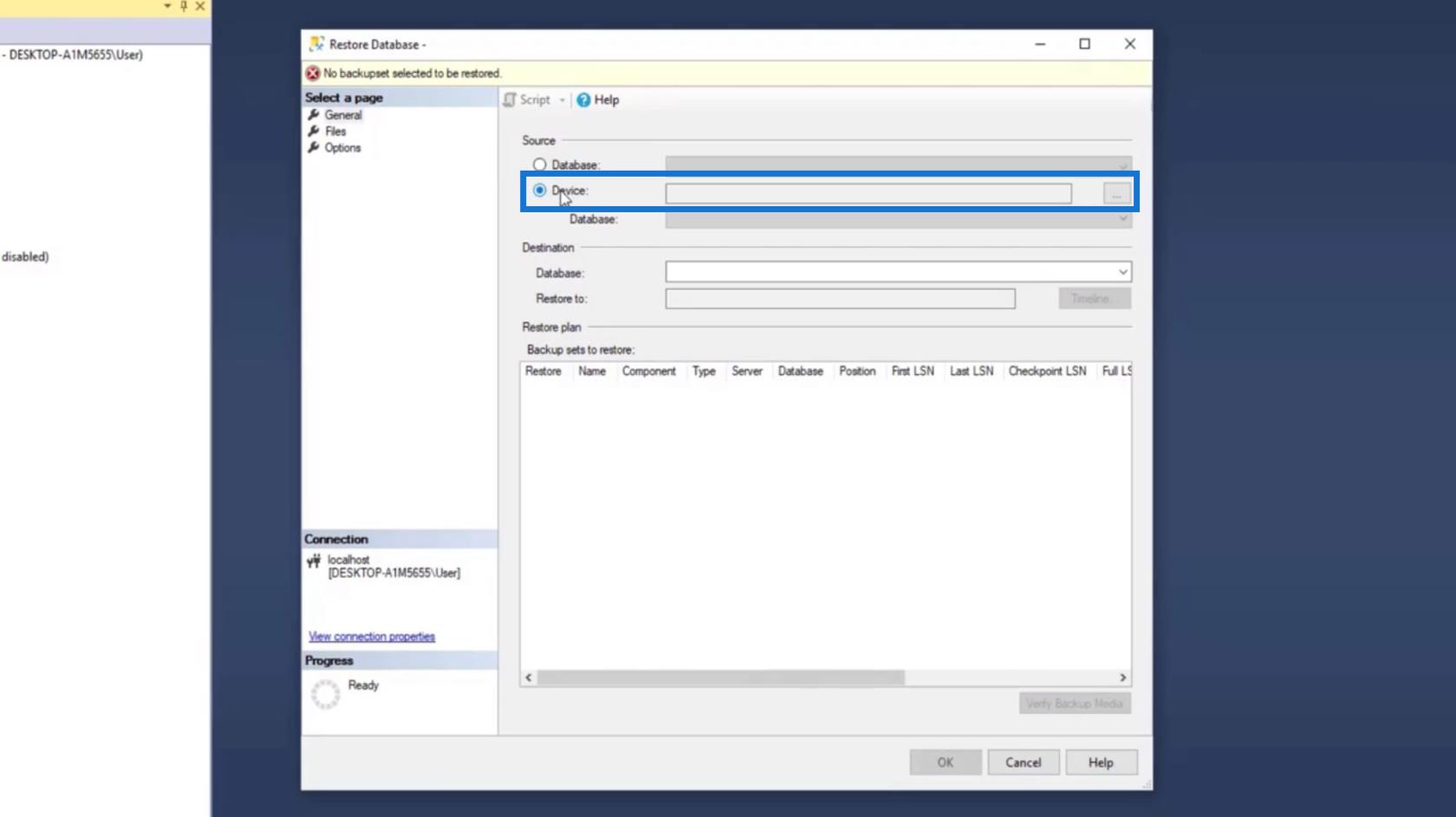Click the wrench icon beside General
The image size is (1456, 817).
click(314, 114)
